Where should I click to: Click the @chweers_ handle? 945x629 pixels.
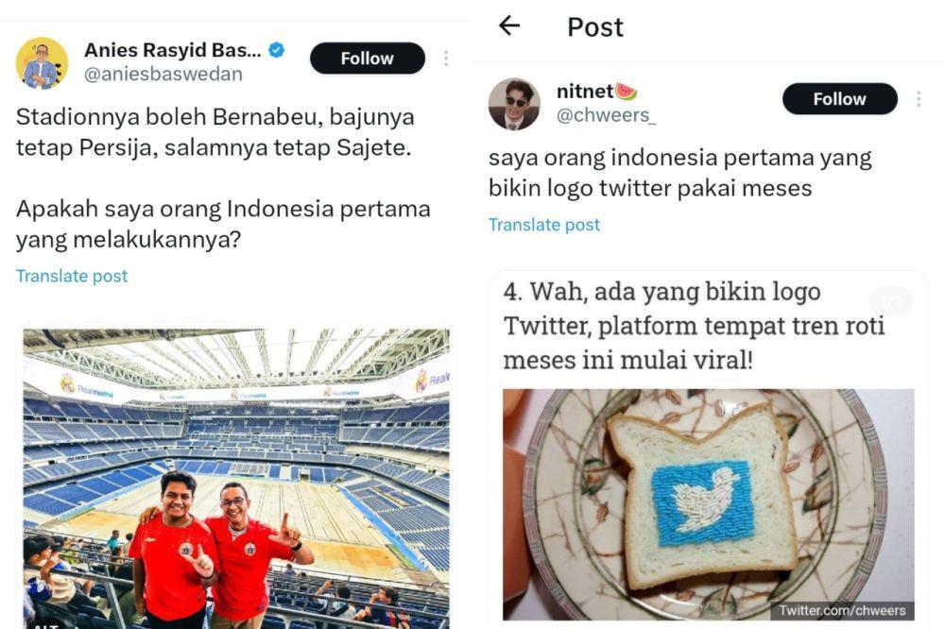(x=607, y=115)
